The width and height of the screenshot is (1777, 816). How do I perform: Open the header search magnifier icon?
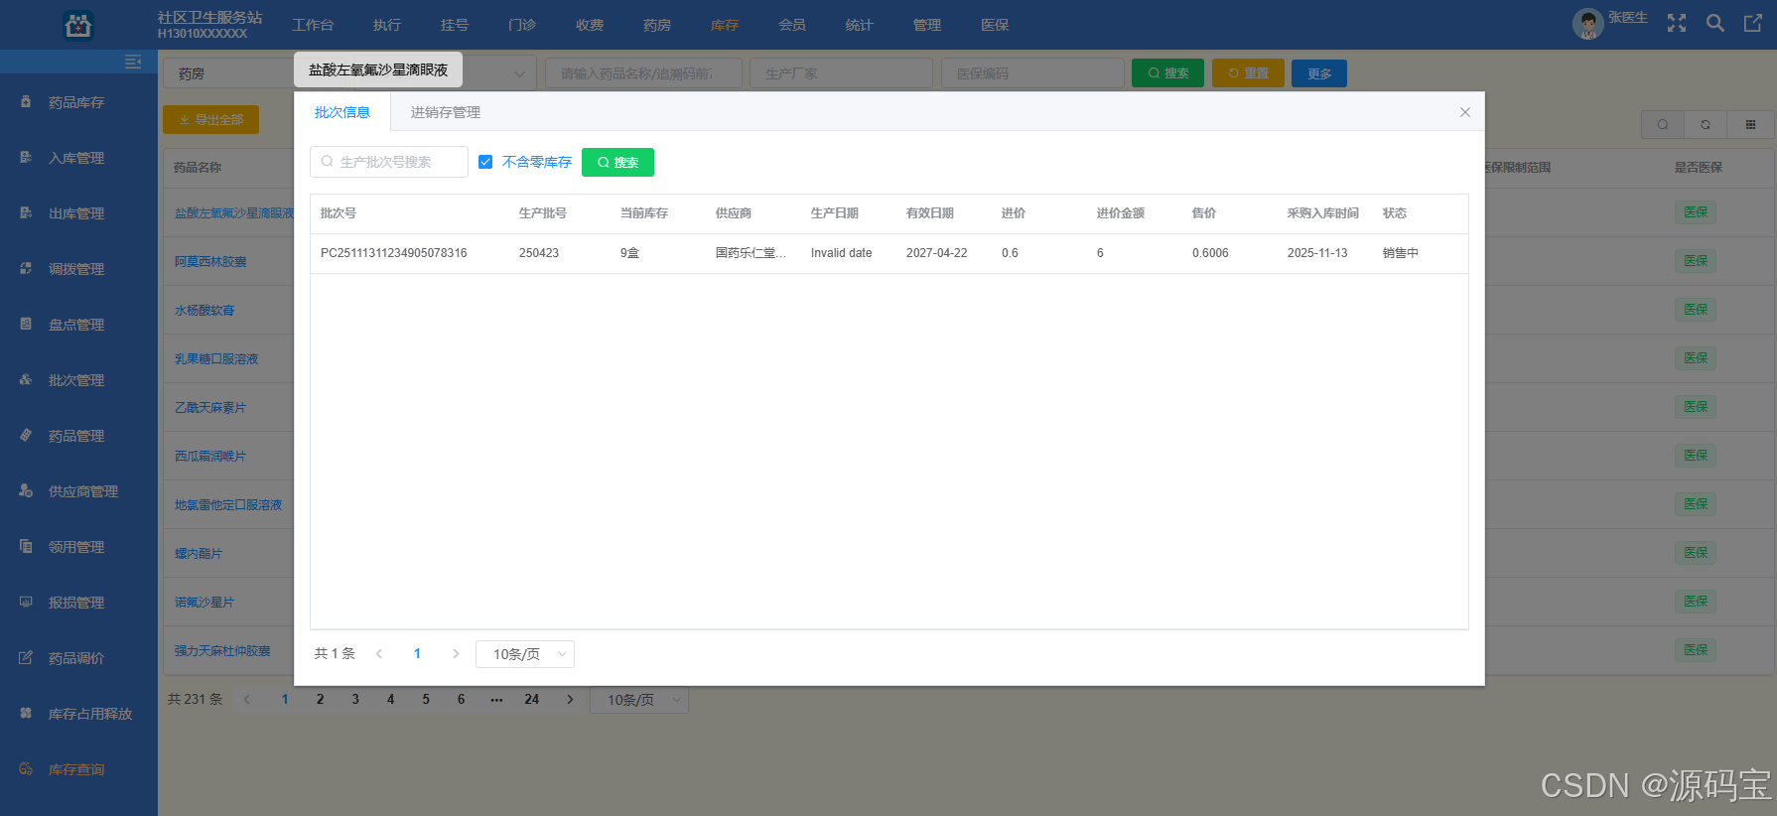pyautogui.click(x=1715, y=23)
